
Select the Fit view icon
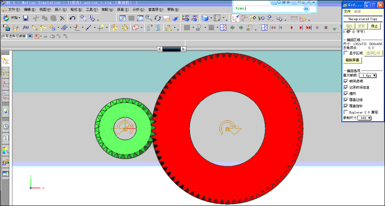coord(123,18)
